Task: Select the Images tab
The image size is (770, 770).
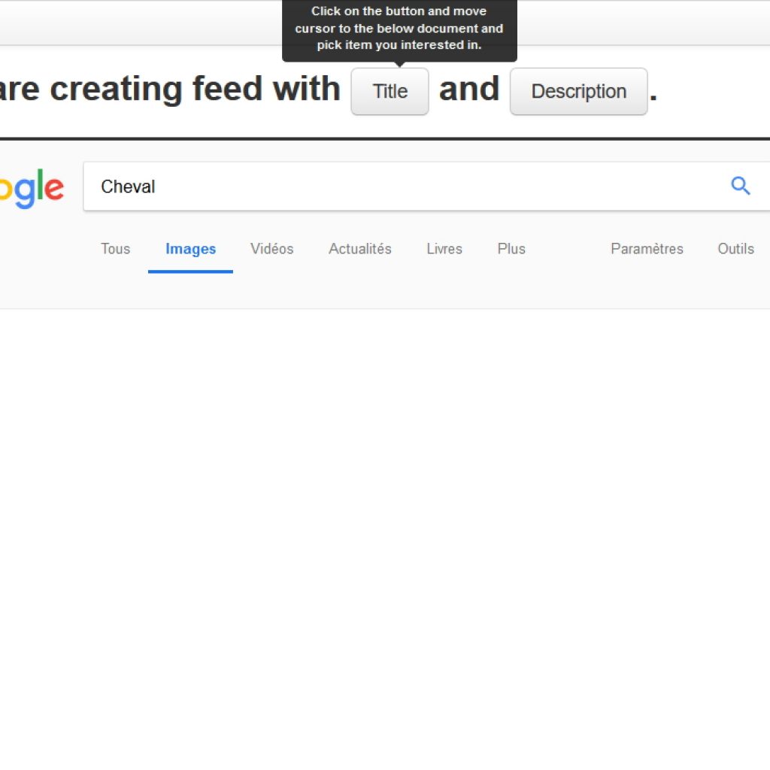Action: pos(190,248)
